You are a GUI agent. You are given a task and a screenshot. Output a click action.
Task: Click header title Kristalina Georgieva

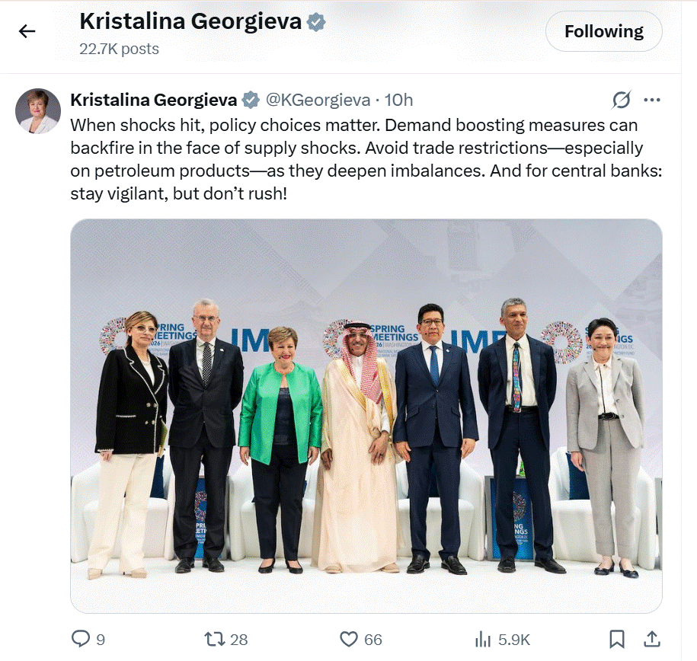190,21
